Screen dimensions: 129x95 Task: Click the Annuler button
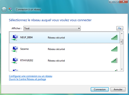pos(118,89)
